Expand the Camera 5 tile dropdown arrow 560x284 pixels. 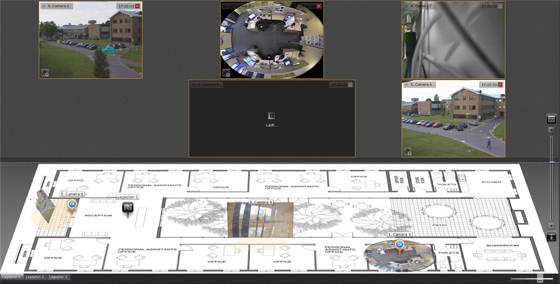193,84
